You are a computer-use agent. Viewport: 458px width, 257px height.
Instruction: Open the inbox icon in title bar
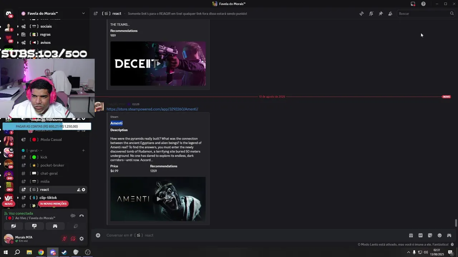413,4
